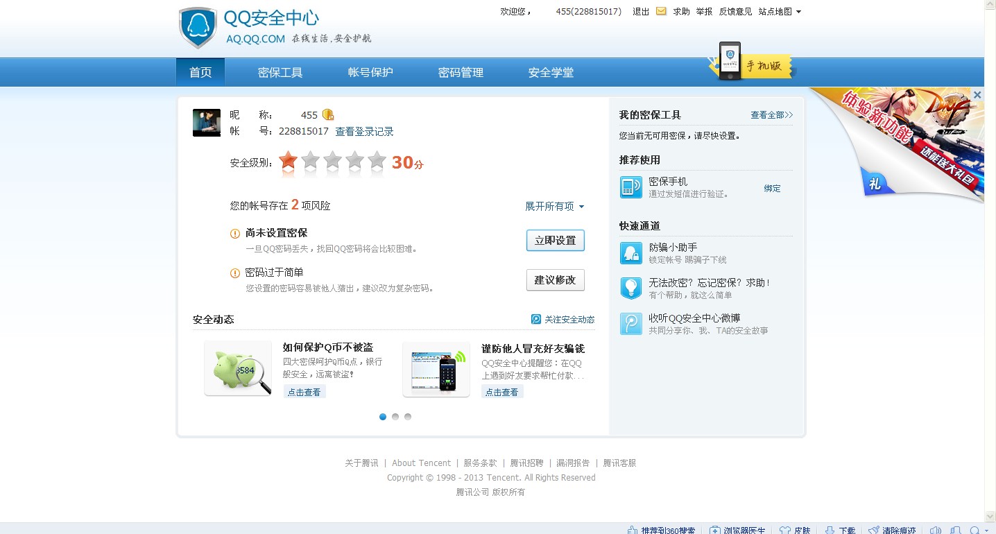Image resolution: width=996 pixels, height=534 pixels.
Task: Open the 腾讯招聘 footer link
Action: 527,463
